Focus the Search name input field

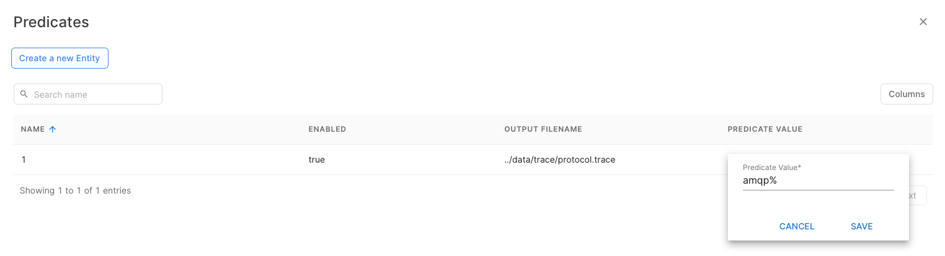(94, 95)
